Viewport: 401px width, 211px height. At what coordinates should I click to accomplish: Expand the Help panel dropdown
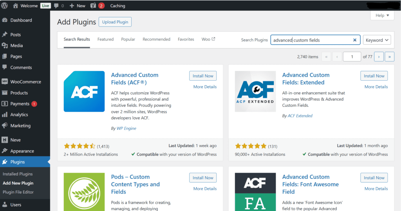(x=382, y=15)
